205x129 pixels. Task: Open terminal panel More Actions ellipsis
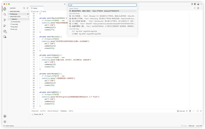[193, 111]
